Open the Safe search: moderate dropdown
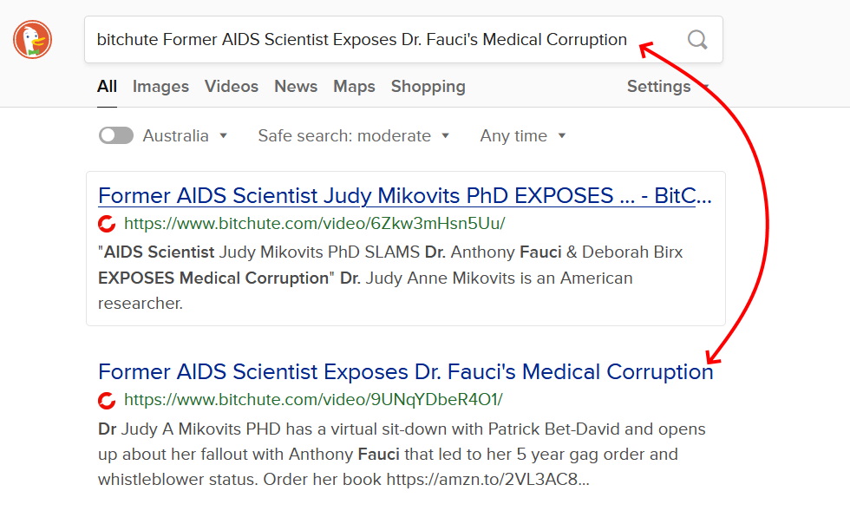The image size is (850, 524). pyautogui.click(x=354, y=135)
